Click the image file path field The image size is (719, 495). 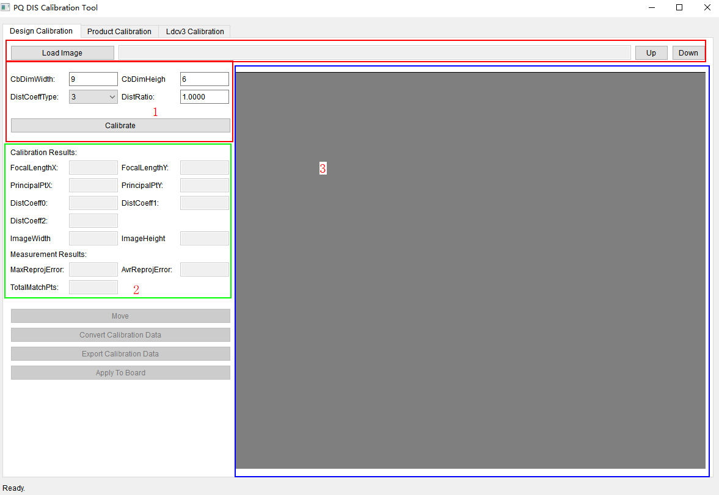374,53
